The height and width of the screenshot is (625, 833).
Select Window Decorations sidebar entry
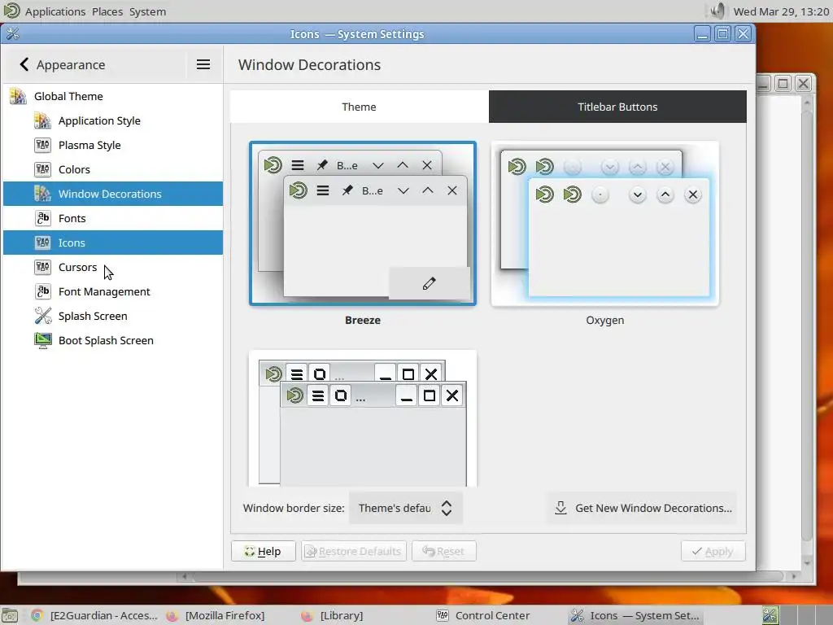(x=112, y=194)
